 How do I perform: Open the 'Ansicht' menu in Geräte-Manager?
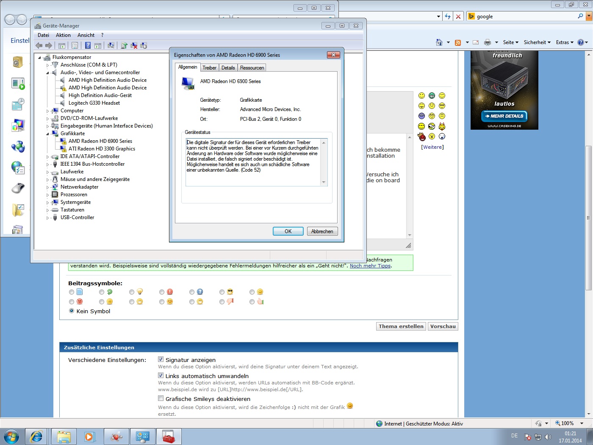pos(86,35)
